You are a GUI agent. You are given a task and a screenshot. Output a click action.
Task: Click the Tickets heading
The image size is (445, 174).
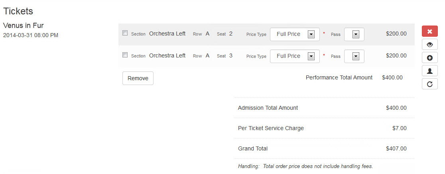click(x=18, y=11)
